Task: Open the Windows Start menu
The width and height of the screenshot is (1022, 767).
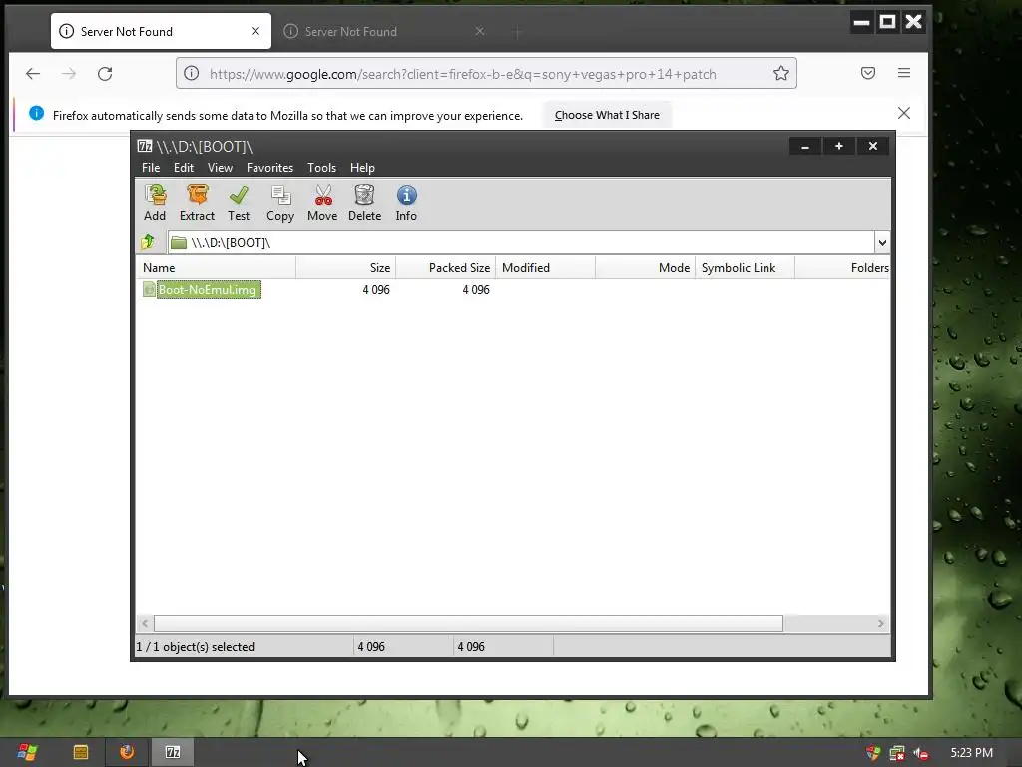Action: pyautogui.click(x=27, y=752)
